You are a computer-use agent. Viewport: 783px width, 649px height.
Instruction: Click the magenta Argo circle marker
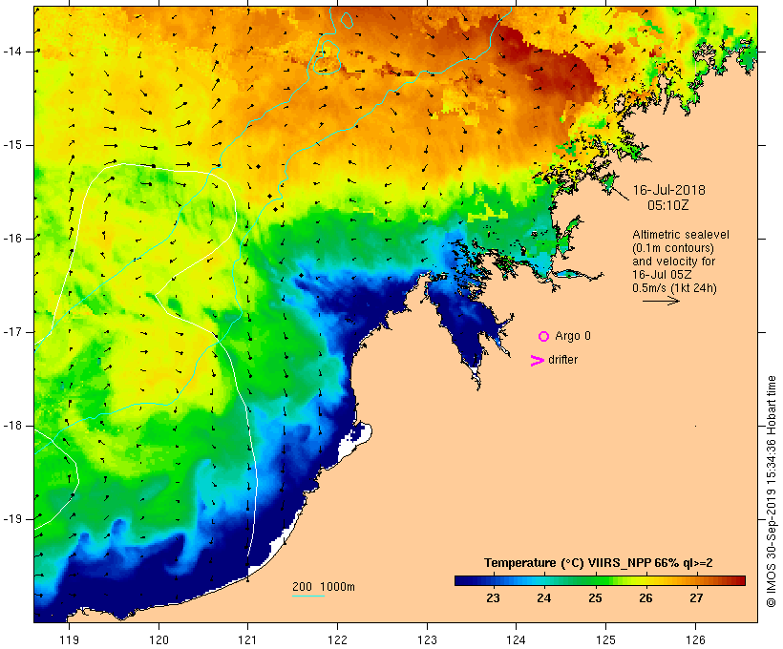coord(544,337)
